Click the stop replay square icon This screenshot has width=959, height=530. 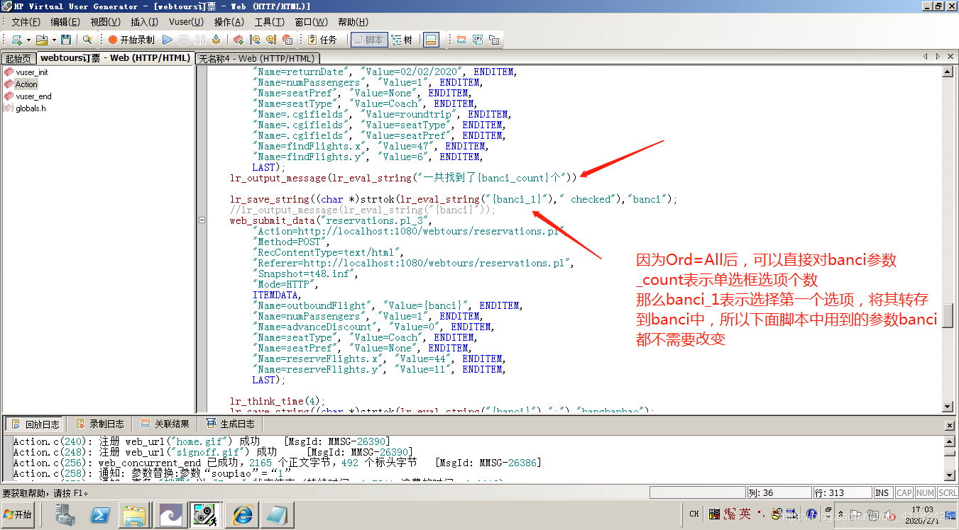pyautogui.click(x=184, y=40)
